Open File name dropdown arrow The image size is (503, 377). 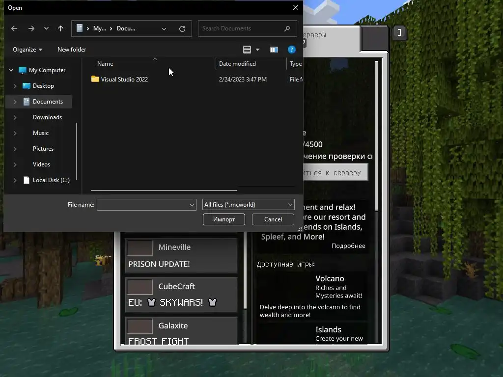[x=192, y=205]
